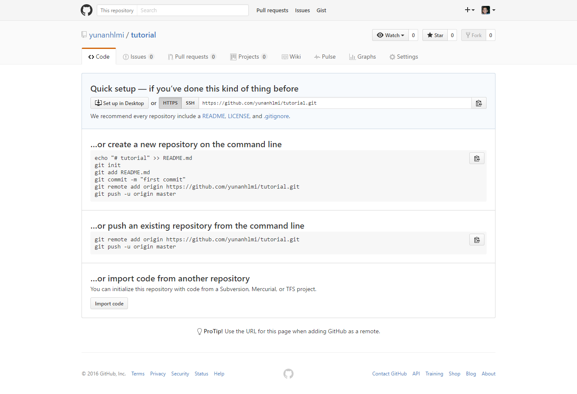Copy the push existing repository commands
The image size is (577, 394).
pyautogui.click(x=476, y=240)
